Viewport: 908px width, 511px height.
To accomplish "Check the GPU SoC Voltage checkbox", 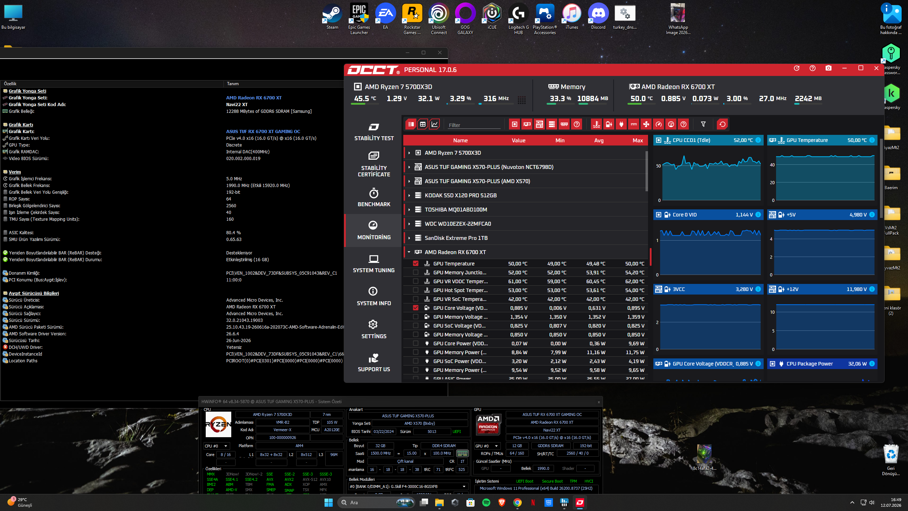I will pos(416,325).
